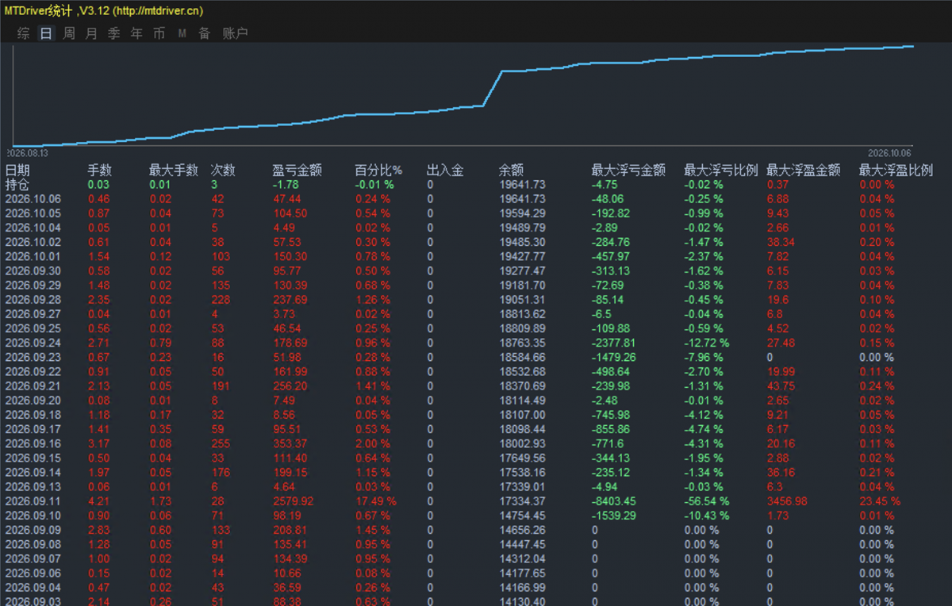Select the 持仓 row label
The image size is (952, 606).
pos(17,184)
